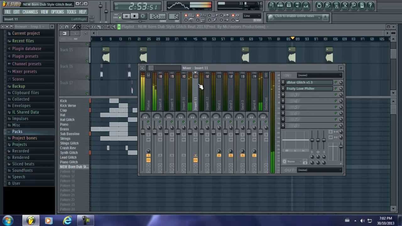Toggle Fruity Love Philter effect on/off
Image resolution: width=402 pixels, height=226 pixels.
pyautogui.click(x=336, y=89)
